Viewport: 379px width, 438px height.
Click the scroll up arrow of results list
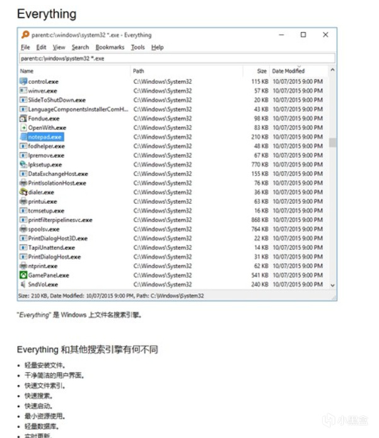[332, 70]
